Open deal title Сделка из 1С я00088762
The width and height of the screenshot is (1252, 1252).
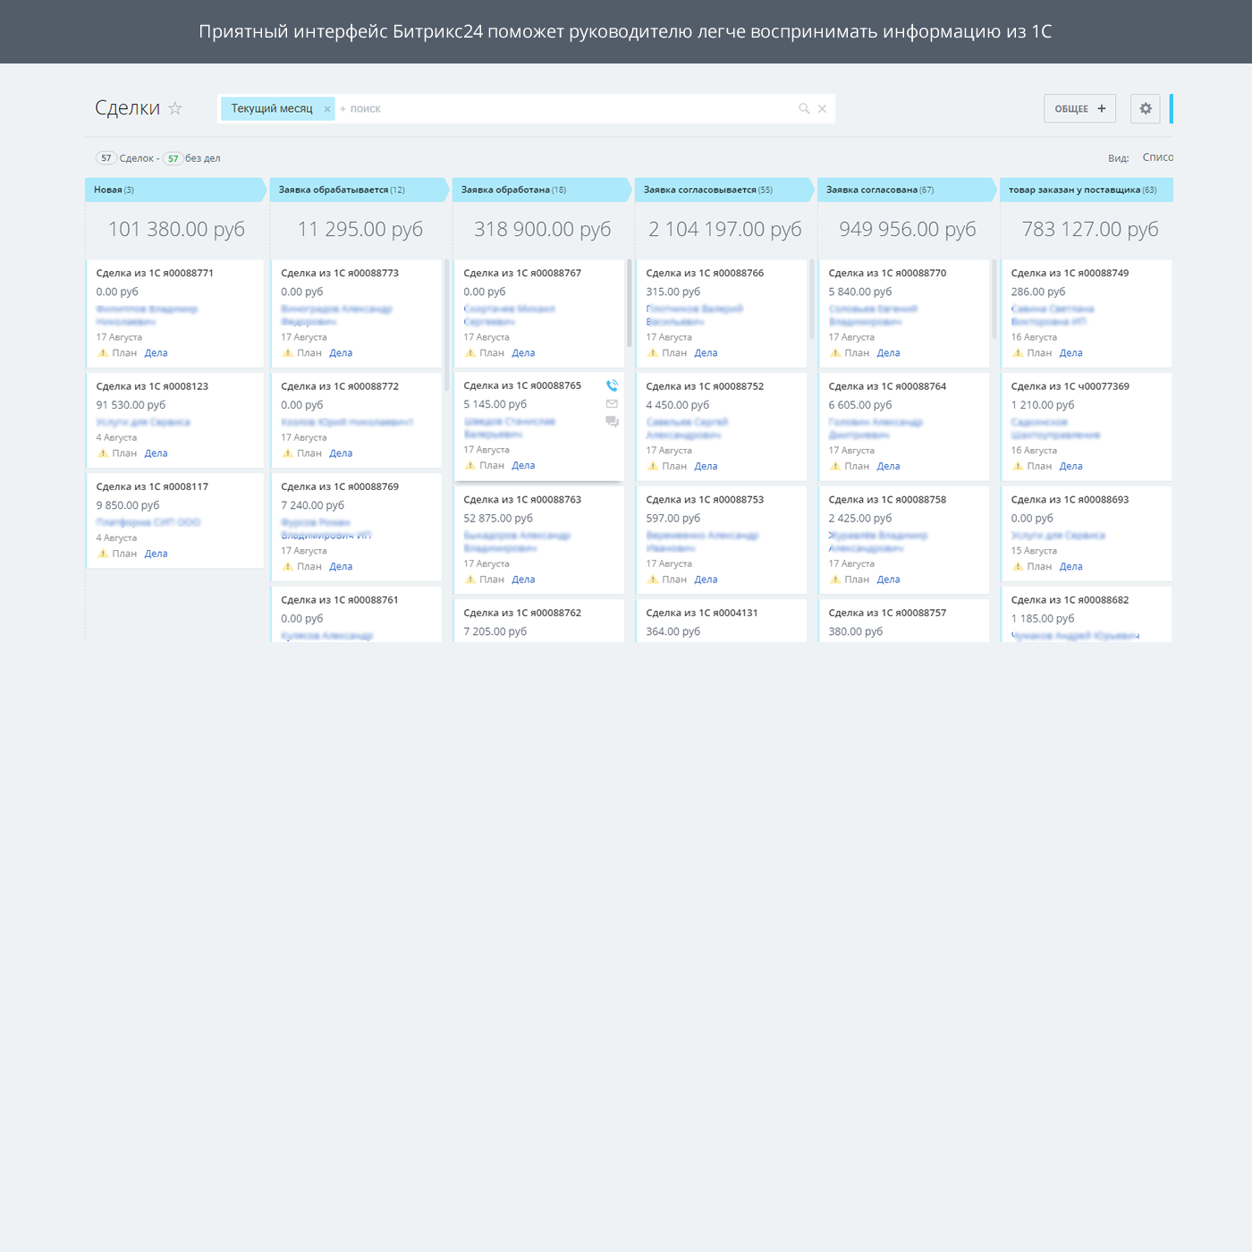coord(522,613)
